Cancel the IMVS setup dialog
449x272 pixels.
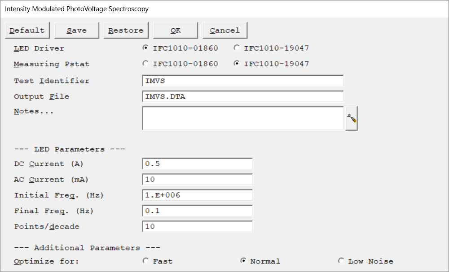pyautogui.click(x=225, y=30)
